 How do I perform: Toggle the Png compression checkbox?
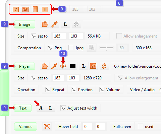pos(50,48)
